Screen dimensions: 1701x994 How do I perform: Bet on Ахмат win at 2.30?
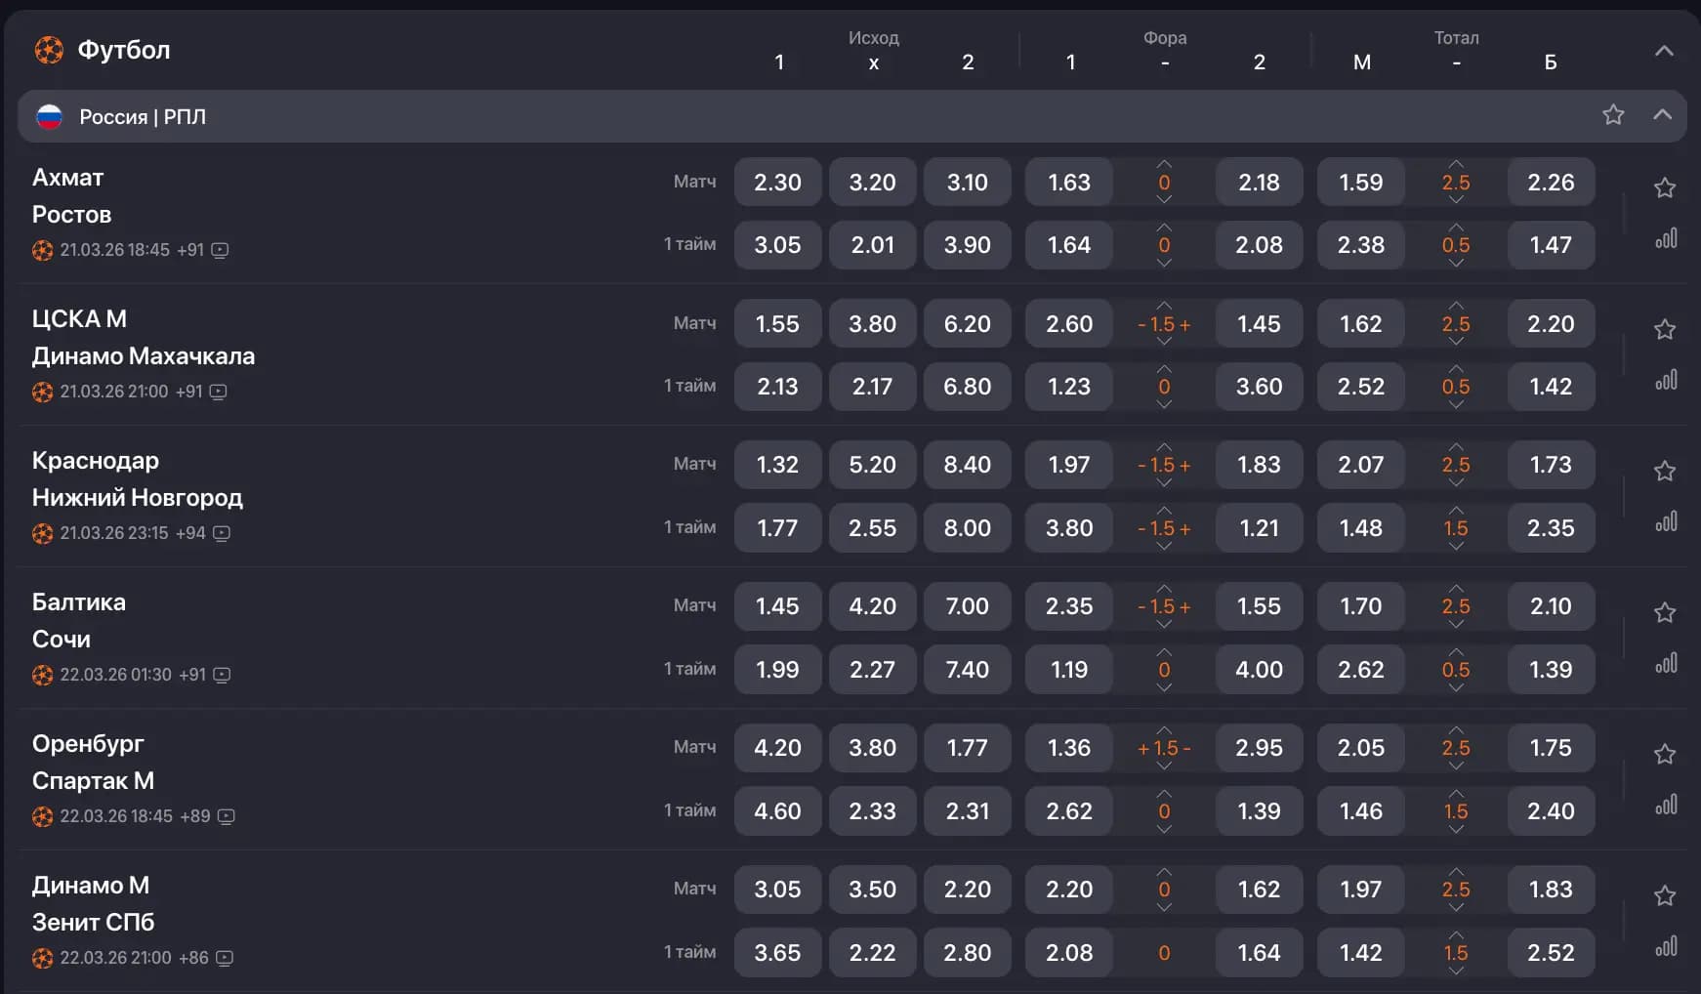(x=777, y=183)
